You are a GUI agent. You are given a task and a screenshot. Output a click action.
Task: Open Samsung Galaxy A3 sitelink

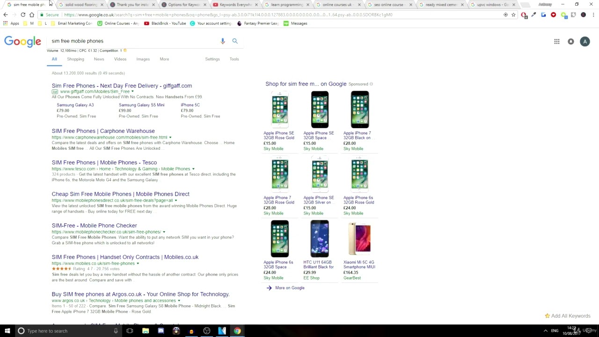75,105
